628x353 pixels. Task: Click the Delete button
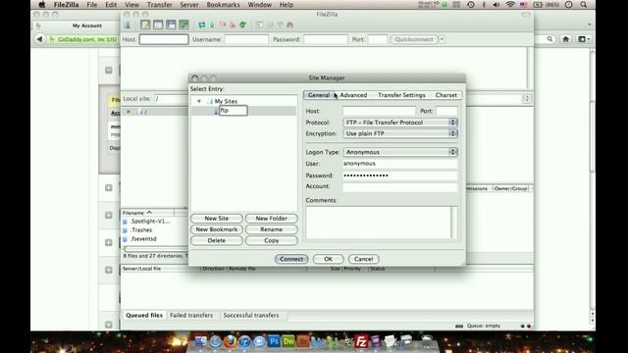click(217, 240)
